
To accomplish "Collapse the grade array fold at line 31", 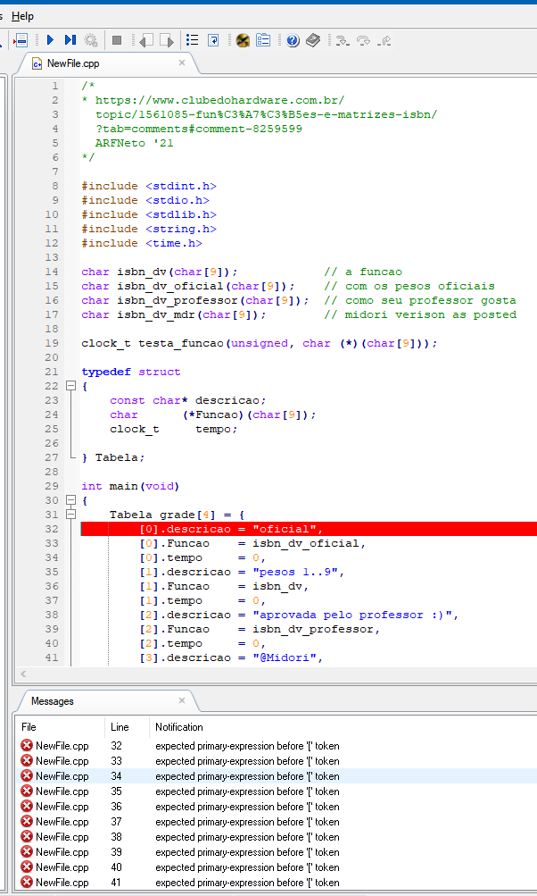I will pyautogui.click(x=70, y=515).
